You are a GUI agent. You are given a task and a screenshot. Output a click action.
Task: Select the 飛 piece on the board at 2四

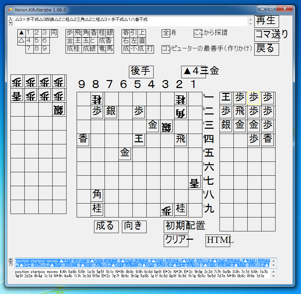[x=181, y=140]
